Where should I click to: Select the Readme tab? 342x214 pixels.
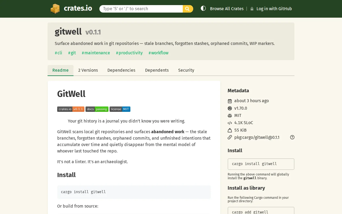click(60, 70)
